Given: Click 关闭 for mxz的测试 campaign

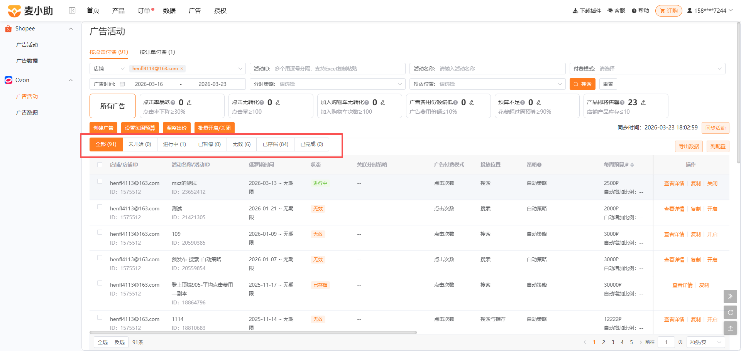Looking at the screenshot, I should click(x=712, y=183).
